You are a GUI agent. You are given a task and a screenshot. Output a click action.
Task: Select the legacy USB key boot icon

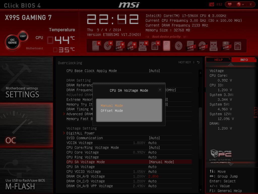tap(214, 46)
